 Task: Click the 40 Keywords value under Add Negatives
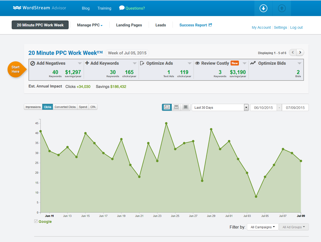click(55, 74)
